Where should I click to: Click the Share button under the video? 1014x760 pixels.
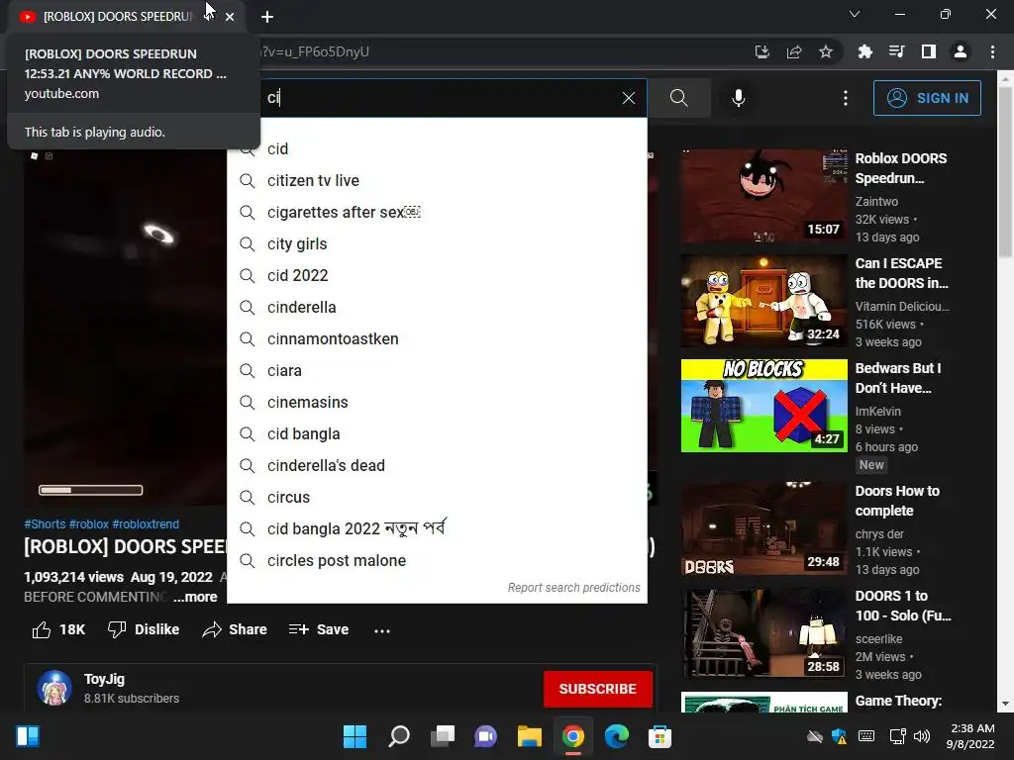tap(234, 629)
